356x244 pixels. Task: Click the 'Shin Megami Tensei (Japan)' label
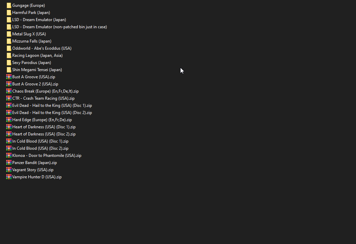tap(37, 70)
